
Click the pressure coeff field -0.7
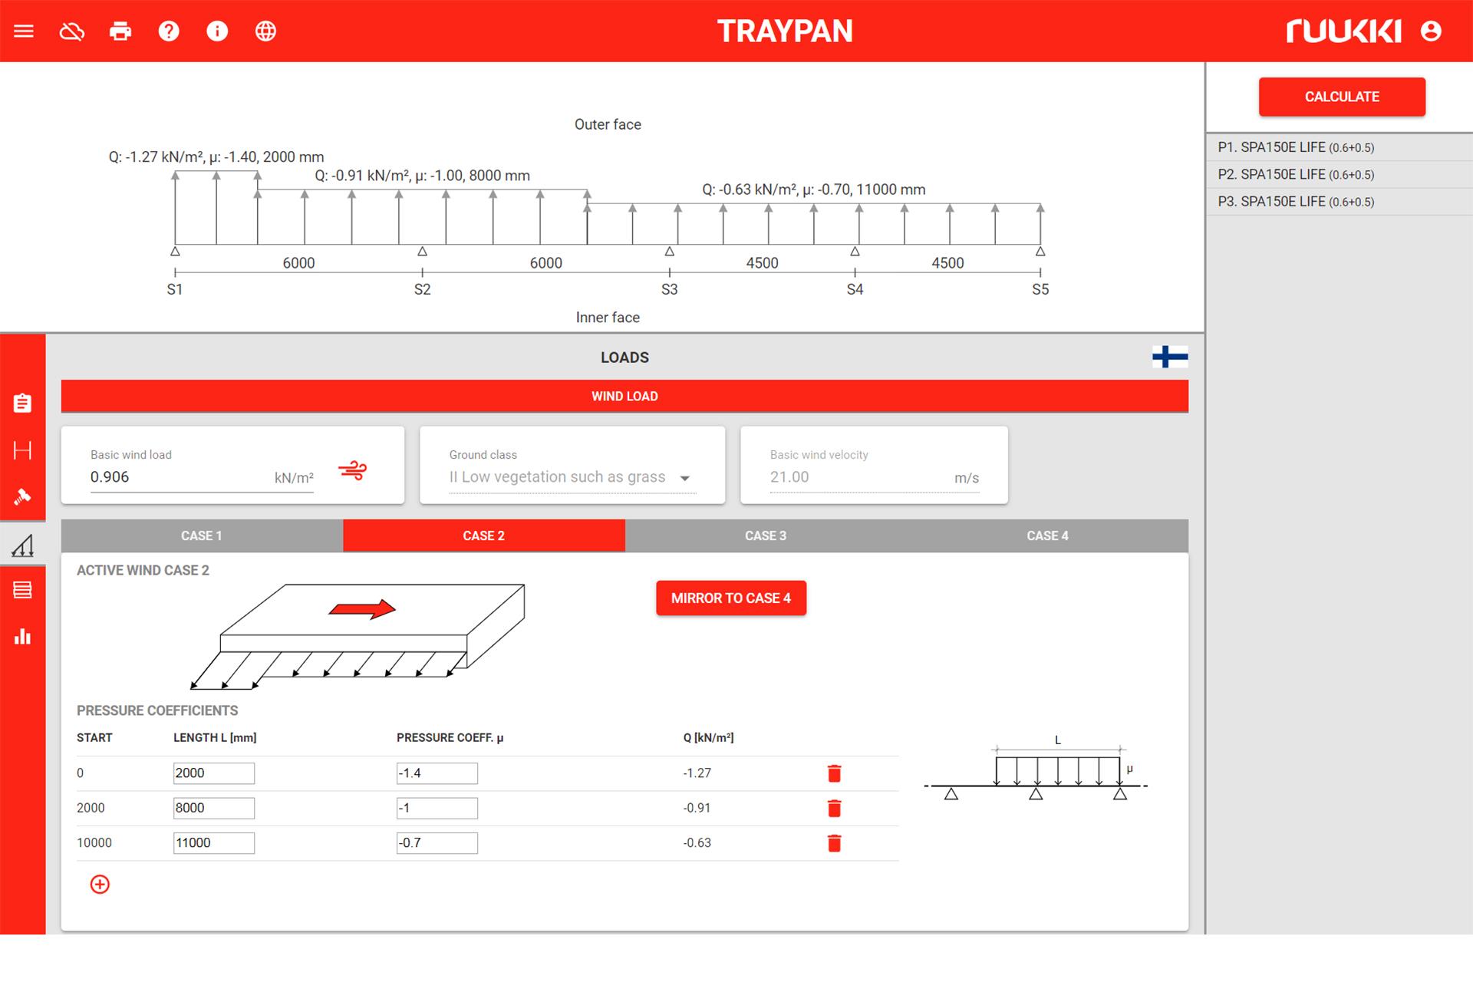pos(437,843)
